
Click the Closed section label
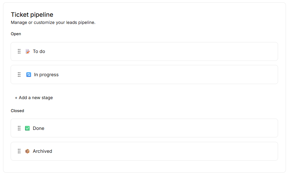(x=17, y=111)
